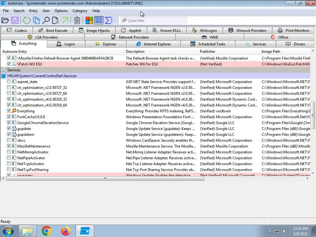The image size is (316, 237).
Task: Select the Firefox Default Browser Agent row
Action: click(x=155, y=58)
